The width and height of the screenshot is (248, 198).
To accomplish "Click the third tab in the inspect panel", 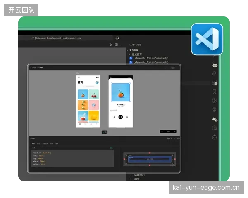I will pos(45,144).
